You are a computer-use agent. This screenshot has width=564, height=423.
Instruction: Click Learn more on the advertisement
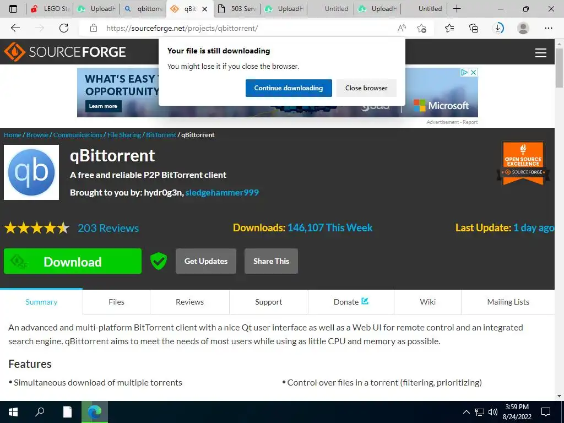pos(103,106)
